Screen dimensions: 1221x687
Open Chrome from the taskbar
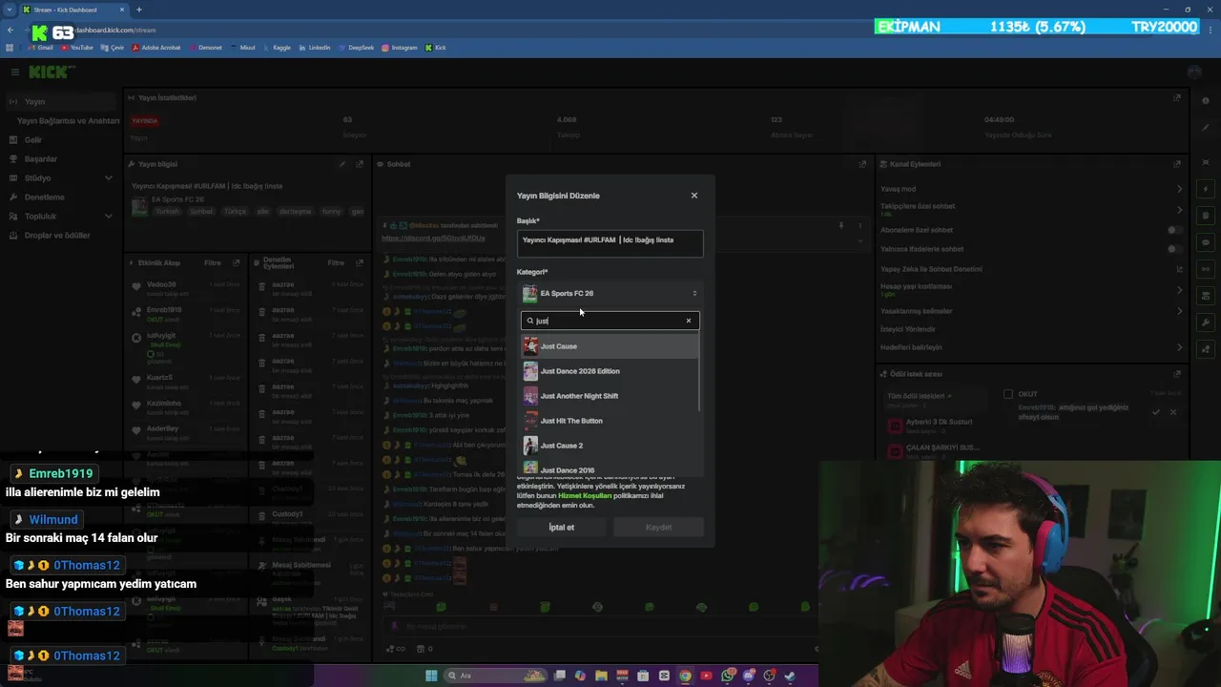(x=685, y=676)
